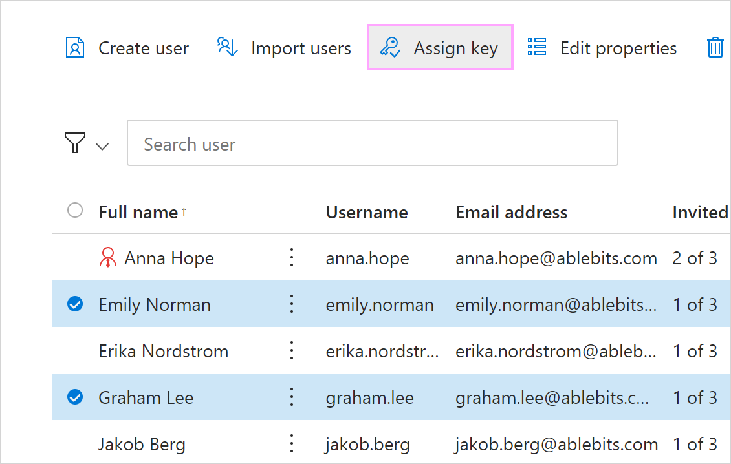This screenshot has width=731, height=464.
Task: Click the email starting emily.norman@ablebits
Action: click(556, 305)
